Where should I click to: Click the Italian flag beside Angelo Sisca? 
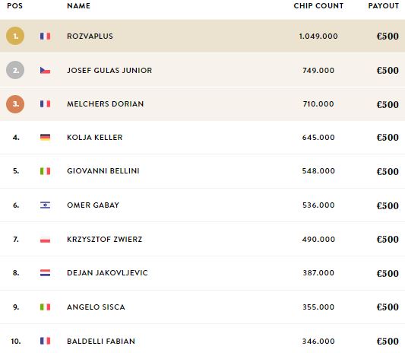pos(45,307)
